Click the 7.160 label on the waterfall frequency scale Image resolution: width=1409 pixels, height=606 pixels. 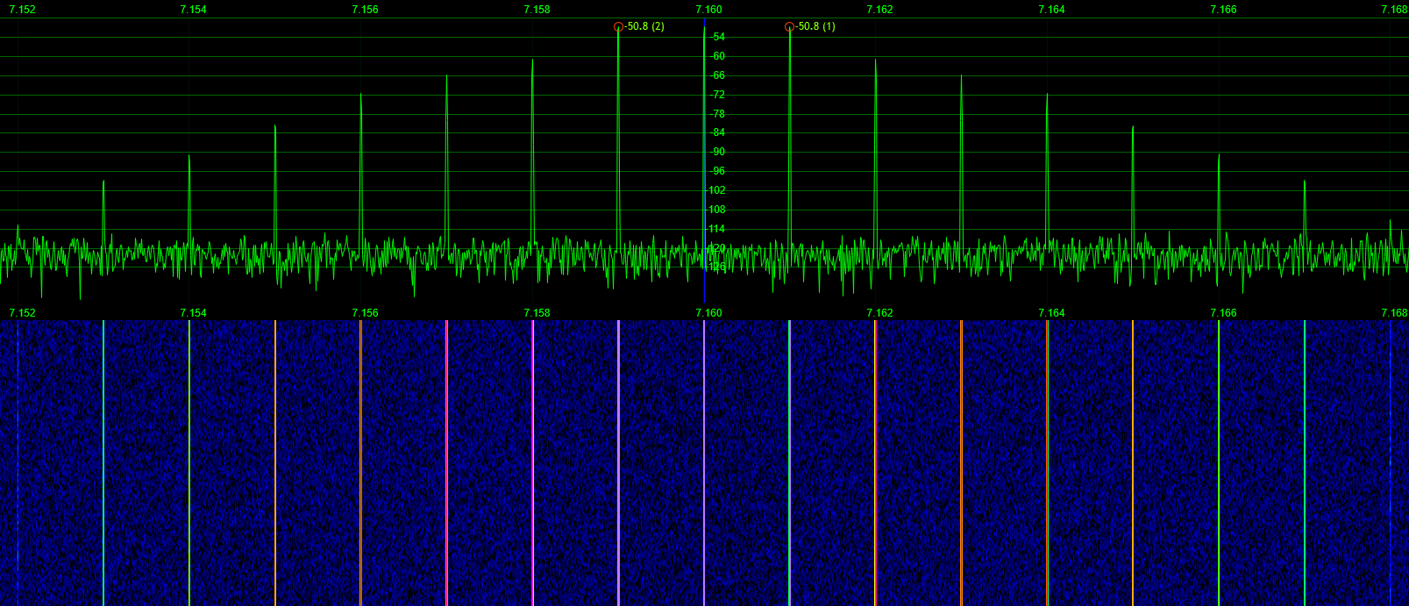[x=708, y=313]
